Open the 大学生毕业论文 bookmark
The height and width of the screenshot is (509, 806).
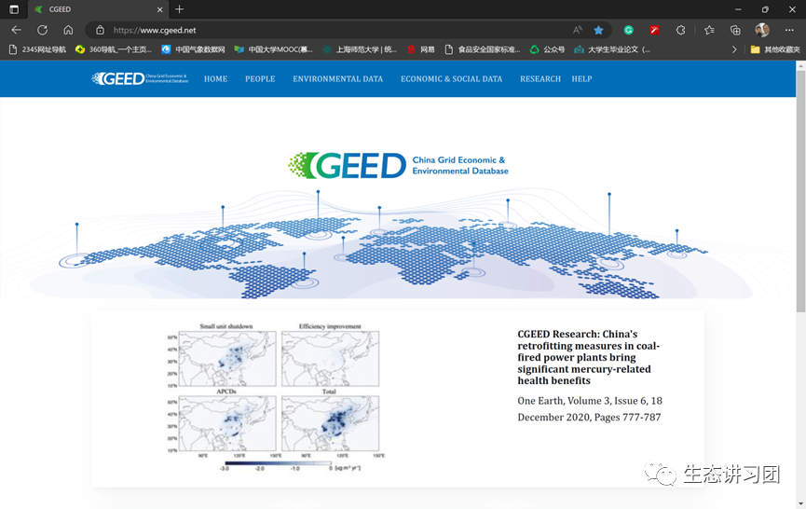(612, 49)
